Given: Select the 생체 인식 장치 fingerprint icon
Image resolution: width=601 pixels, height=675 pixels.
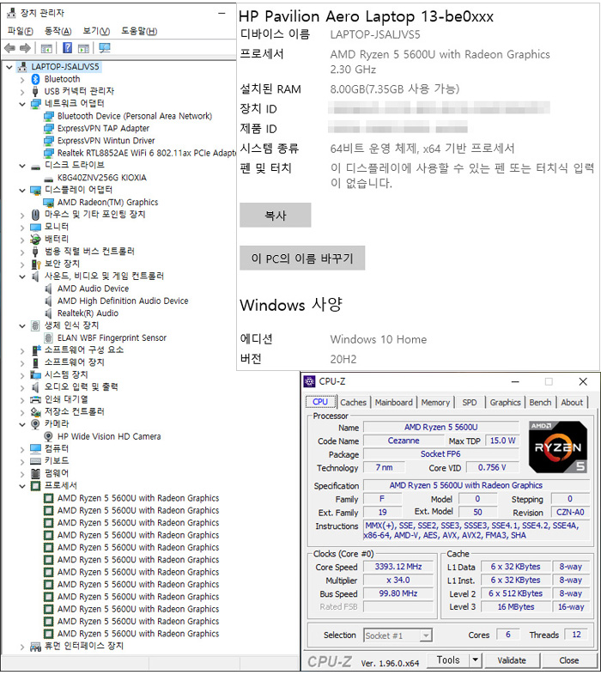Looking at the screenshot, I should click(35, 325).
